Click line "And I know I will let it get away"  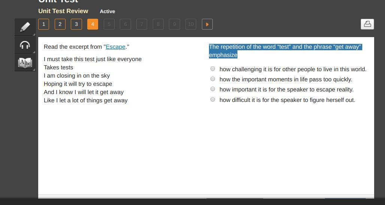[84, 92]
